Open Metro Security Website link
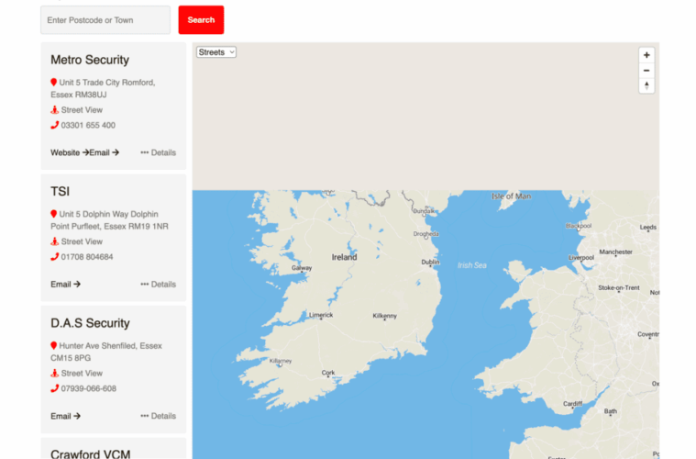This screenshot has height=459, width=696. pyautogui.click(x=70, y=152)
